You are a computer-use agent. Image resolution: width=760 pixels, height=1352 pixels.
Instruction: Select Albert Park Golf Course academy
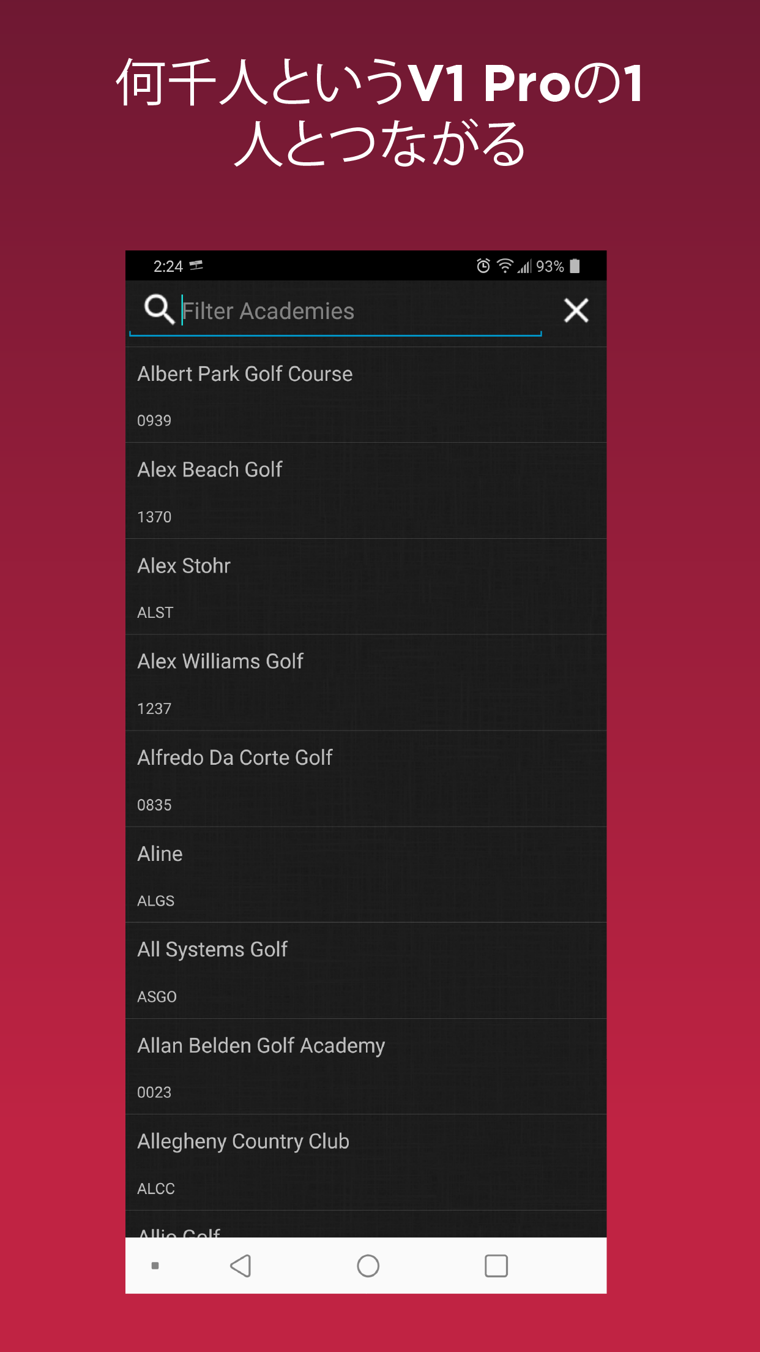[x=366, y=395]
